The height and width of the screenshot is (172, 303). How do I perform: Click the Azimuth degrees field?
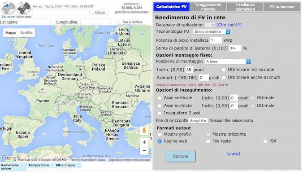coord(204,78)
